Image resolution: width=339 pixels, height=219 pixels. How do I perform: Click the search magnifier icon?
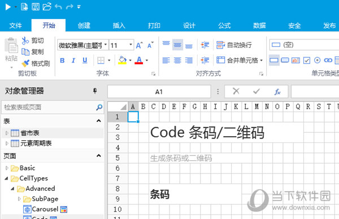(x=99, y=107)
